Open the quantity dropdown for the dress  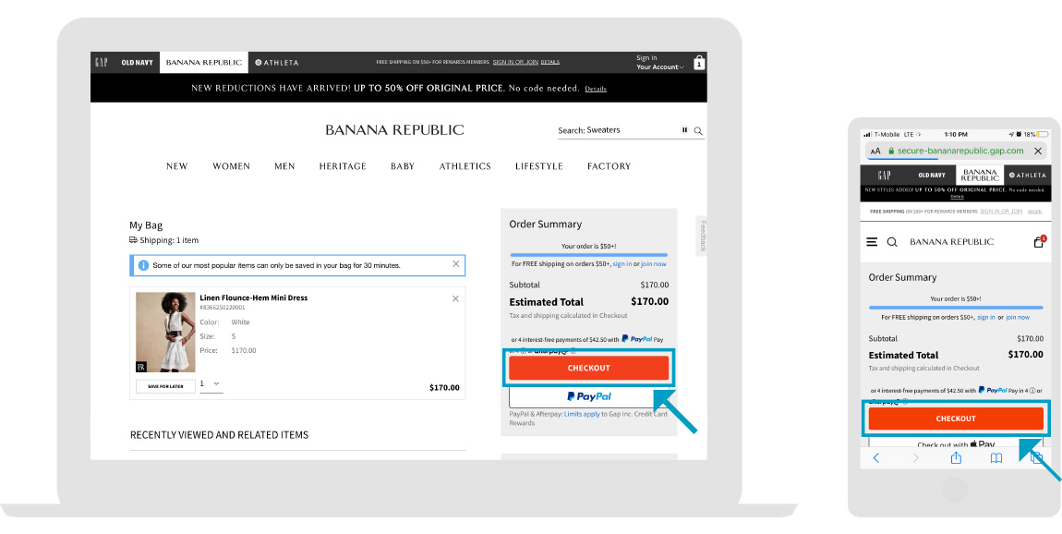tap(211, 384)
